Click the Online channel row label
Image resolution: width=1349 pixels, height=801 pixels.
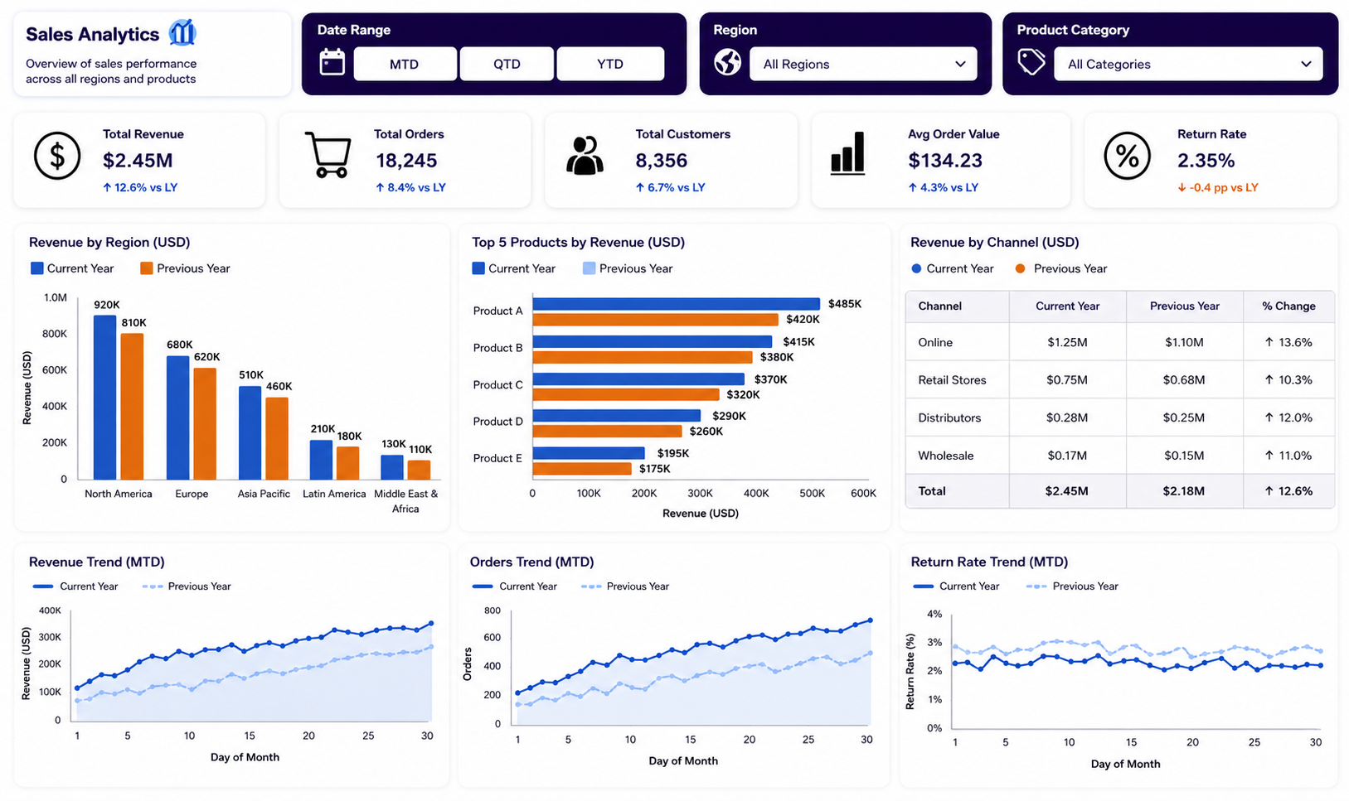(935, 342)
